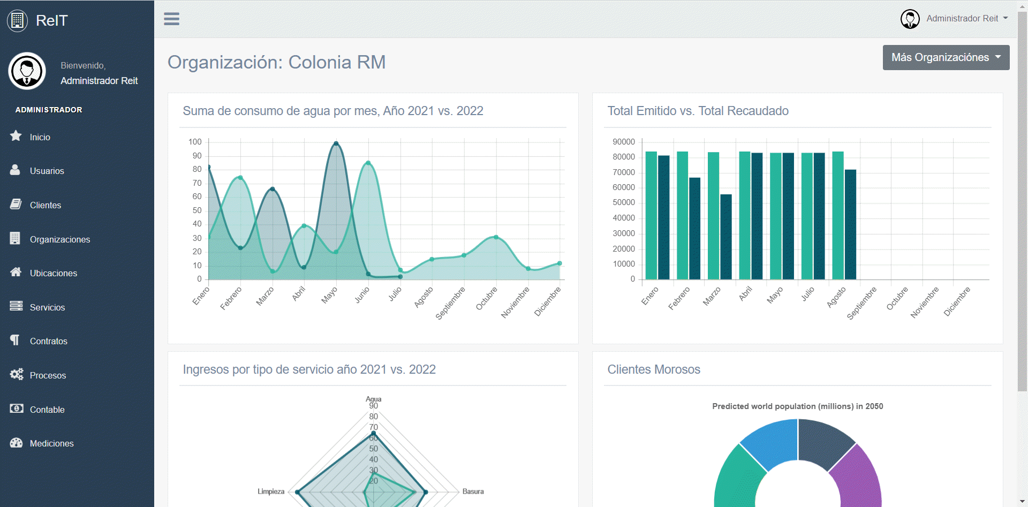Click the ReIT logo in sidebar header
This screenshot has width=1028, height=507.
(37, 20)
